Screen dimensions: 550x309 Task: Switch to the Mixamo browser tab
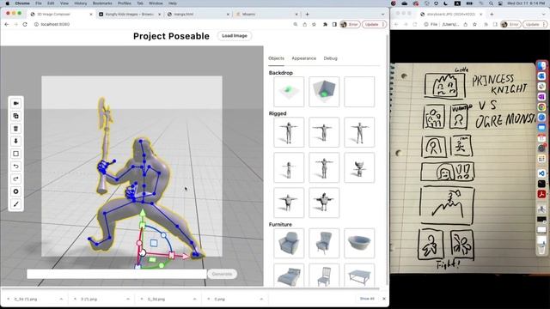(267, 15)
